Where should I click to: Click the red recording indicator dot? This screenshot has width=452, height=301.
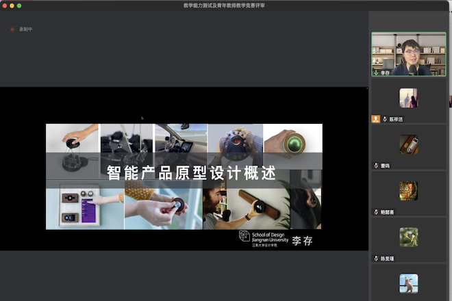12,29
